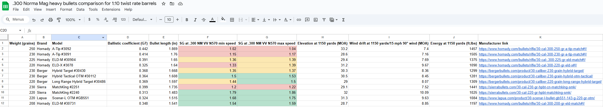Click the font size field

[x=169, y=20]
